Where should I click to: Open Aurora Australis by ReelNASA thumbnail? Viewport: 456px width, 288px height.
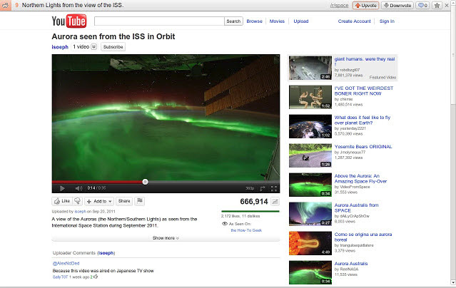tap(310, 272)
